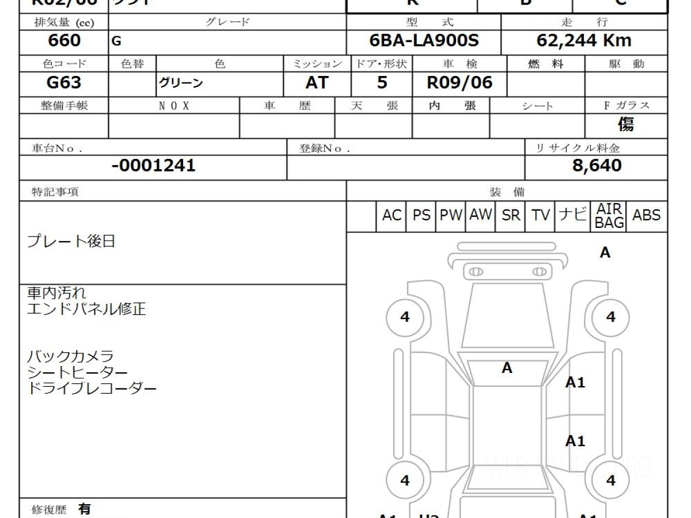691x518 pixels.
Task: Select the chassis number -0001241
Action: pos(153,166)
